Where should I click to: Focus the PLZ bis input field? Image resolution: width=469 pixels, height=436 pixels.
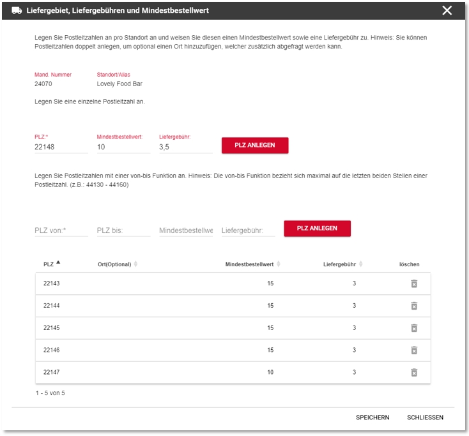coord(123,230)
